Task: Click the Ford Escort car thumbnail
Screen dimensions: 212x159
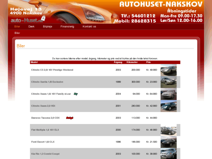Action: point(169,142)
